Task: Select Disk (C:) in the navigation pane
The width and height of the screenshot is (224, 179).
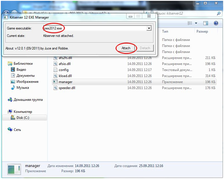Action: coord(23,118)
